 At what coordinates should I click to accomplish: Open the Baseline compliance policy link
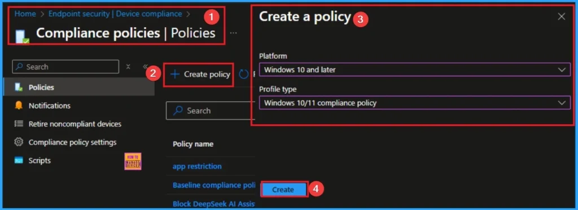point(214,185)
